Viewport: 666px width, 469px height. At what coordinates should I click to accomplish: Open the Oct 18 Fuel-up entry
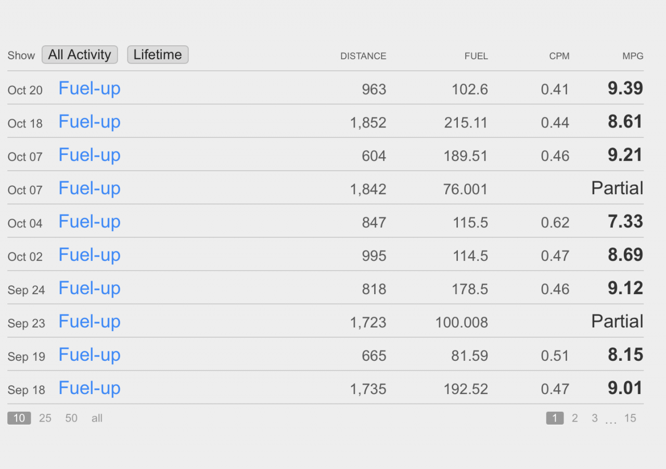pyautogui.click(x=89, y=122)
